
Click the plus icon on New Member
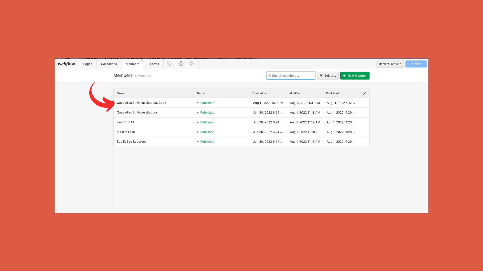(344, 76)
